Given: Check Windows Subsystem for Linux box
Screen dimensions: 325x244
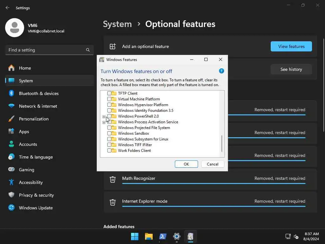Looking at the screenshot, I should pos(109,139).
